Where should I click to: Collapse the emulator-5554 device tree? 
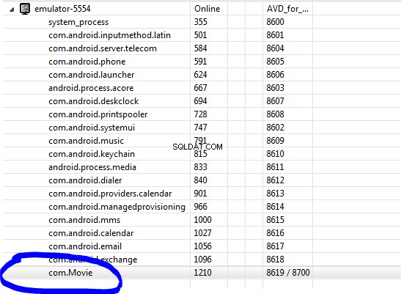[x=12, y=10]
